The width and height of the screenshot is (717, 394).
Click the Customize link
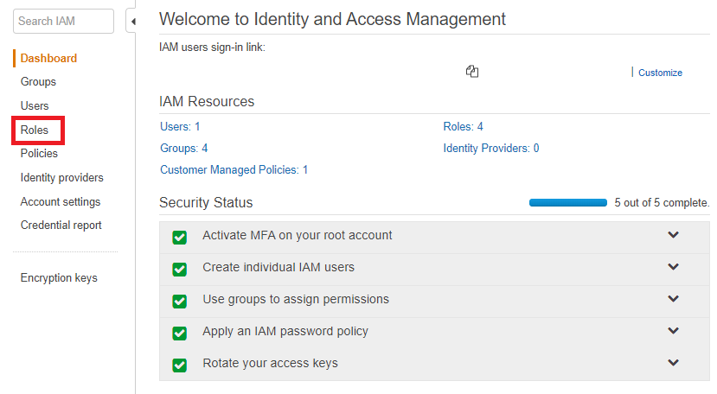tap(660, 73)
